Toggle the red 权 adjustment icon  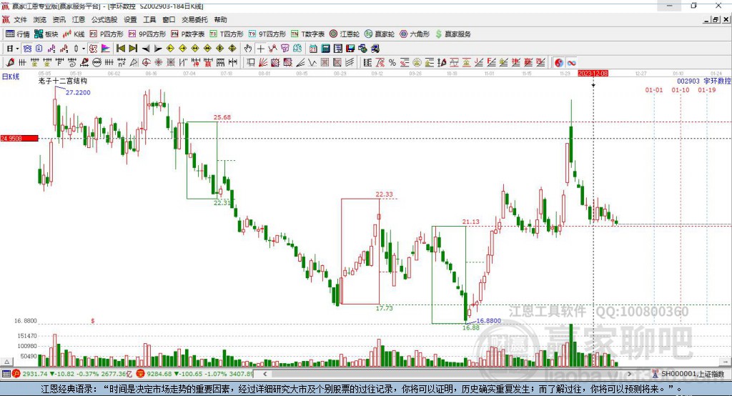94,49
